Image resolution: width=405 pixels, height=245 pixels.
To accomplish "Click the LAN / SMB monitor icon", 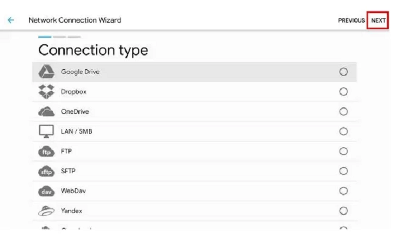I will pyautogui.click(x=46, y=132).
